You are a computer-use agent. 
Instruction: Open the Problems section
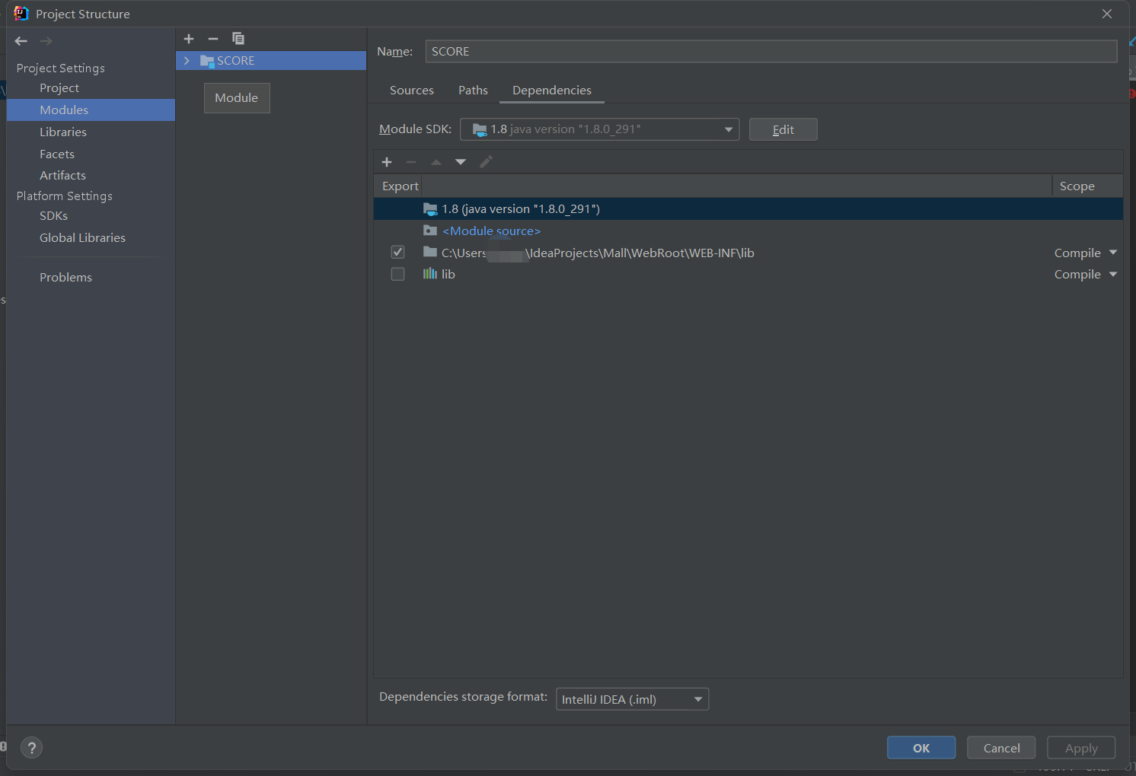point(65,278)
